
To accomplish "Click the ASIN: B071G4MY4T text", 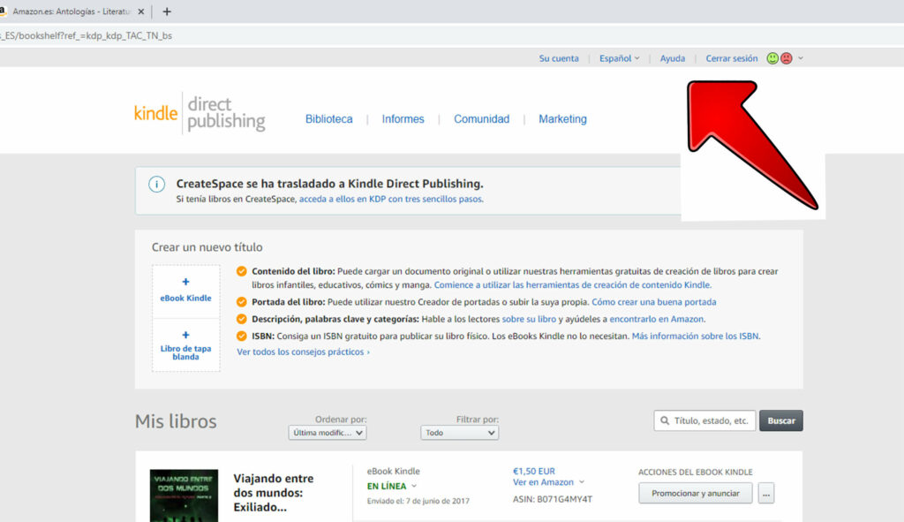I will [553, 499].
